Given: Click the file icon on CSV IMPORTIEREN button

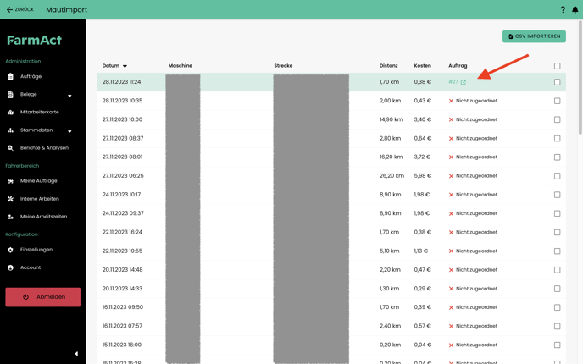Looking at the screenshot, I should click(510, 36).
